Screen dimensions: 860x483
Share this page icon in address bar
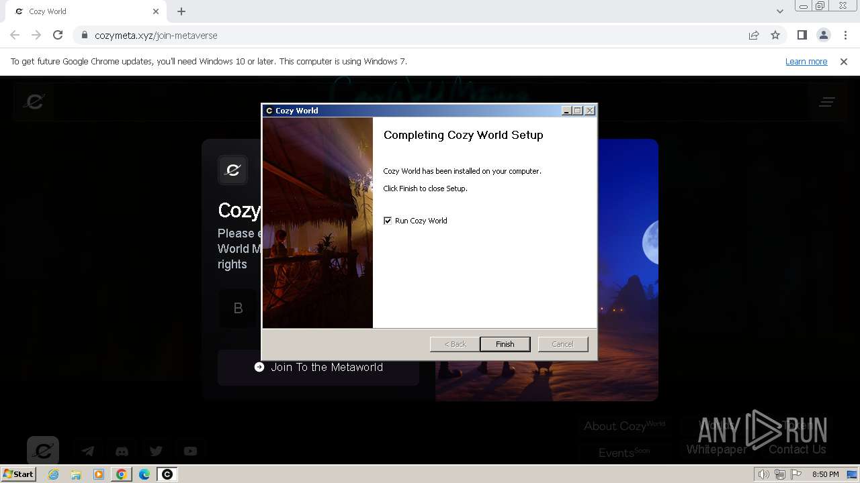click(754, 35)
